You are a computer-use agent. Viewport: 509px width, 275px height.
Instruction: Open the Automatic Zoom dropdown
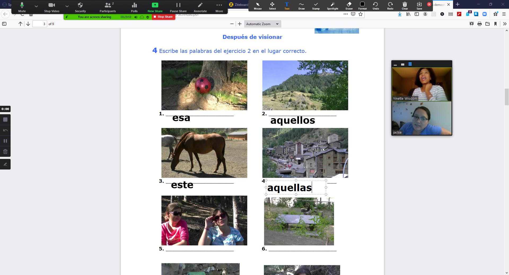(262, 24)
